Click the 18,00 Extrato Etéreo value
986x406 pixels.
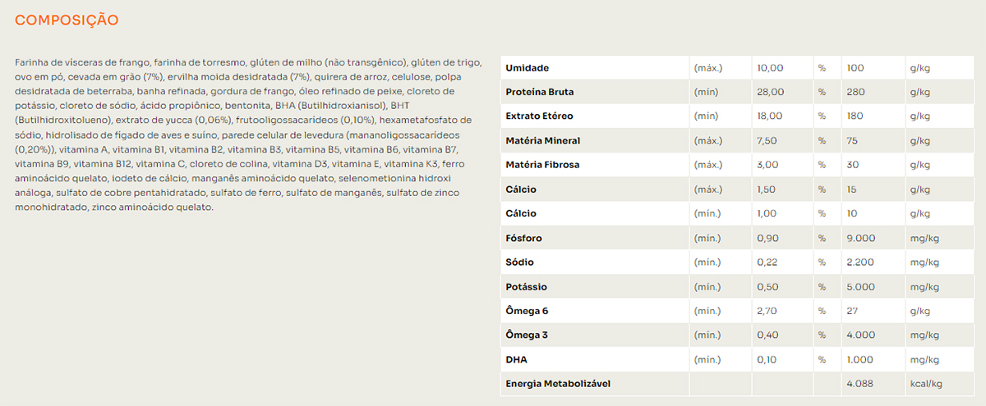[770, 116]
